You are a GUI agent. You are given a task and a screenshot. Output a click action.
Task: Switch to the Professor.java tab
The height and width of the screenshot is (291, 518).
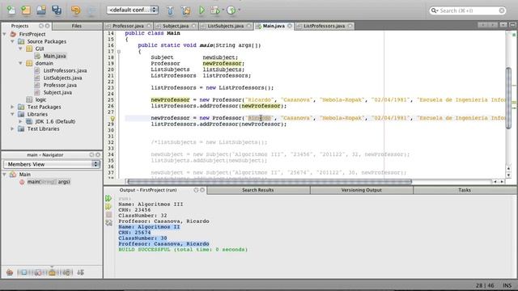click(x=128, y=26)
